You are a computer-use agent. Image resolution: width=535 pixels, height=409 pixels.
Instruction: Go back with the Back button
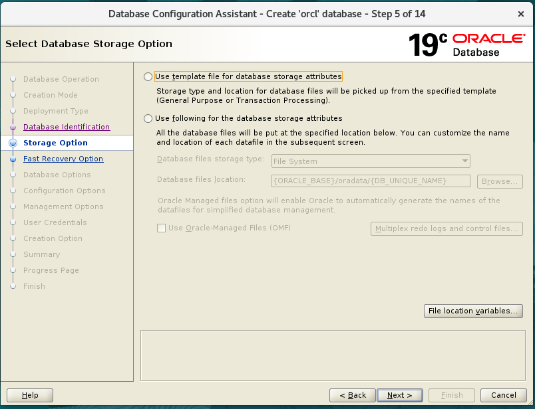point(353,395)
